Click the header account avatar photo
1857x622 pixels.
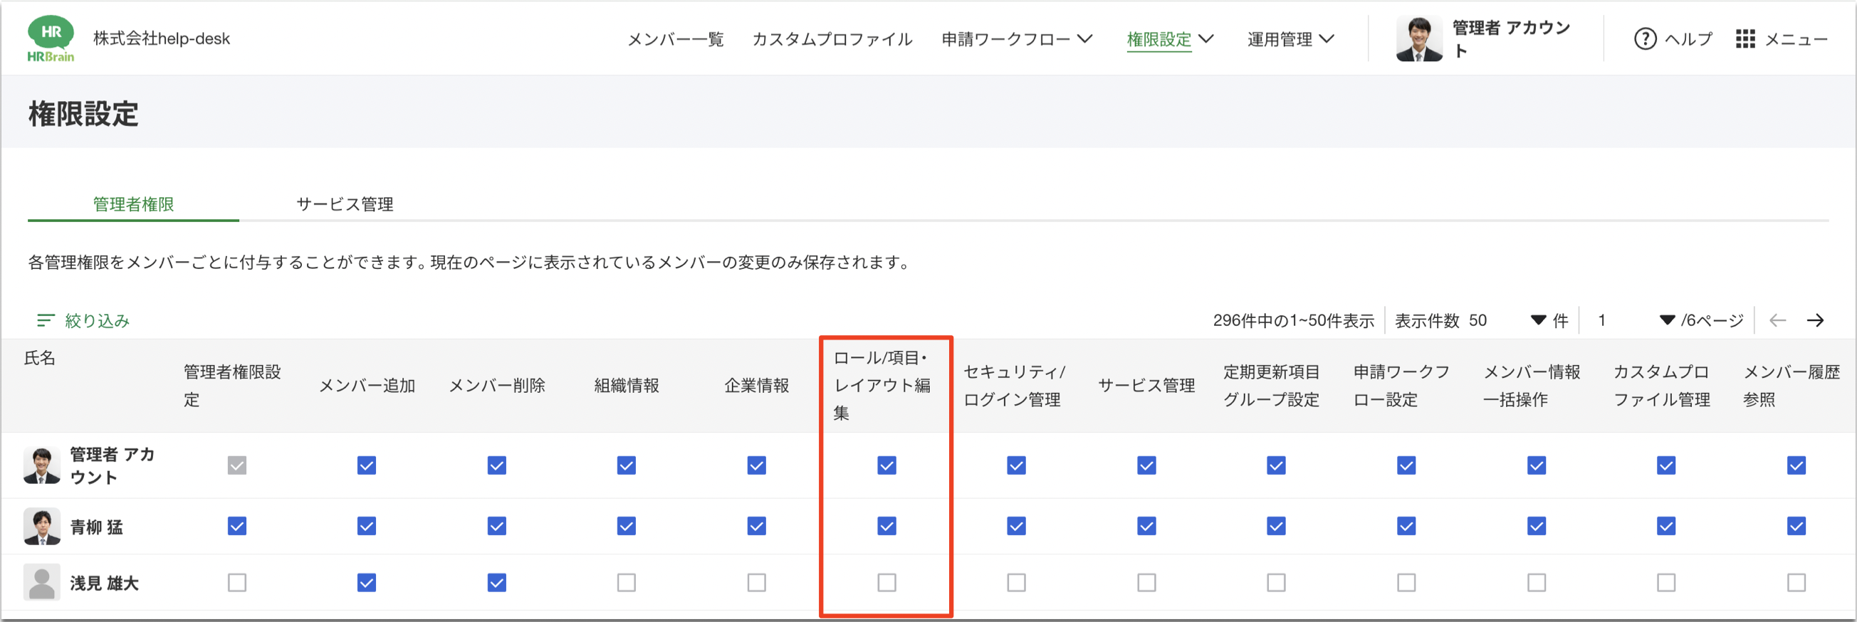[x=1418, y=39]
